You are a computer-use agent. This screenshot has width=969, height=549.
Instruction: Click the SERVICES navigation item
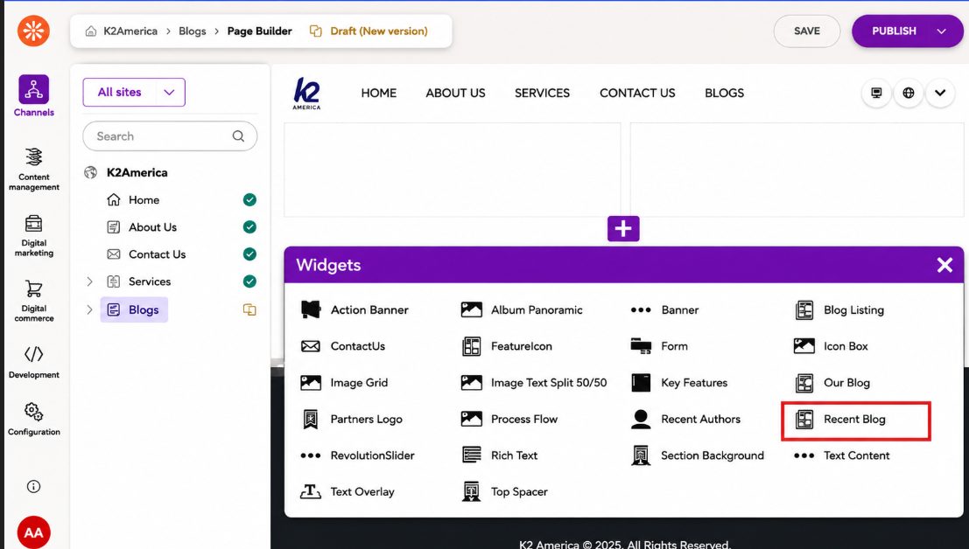[x=542, y=94]
